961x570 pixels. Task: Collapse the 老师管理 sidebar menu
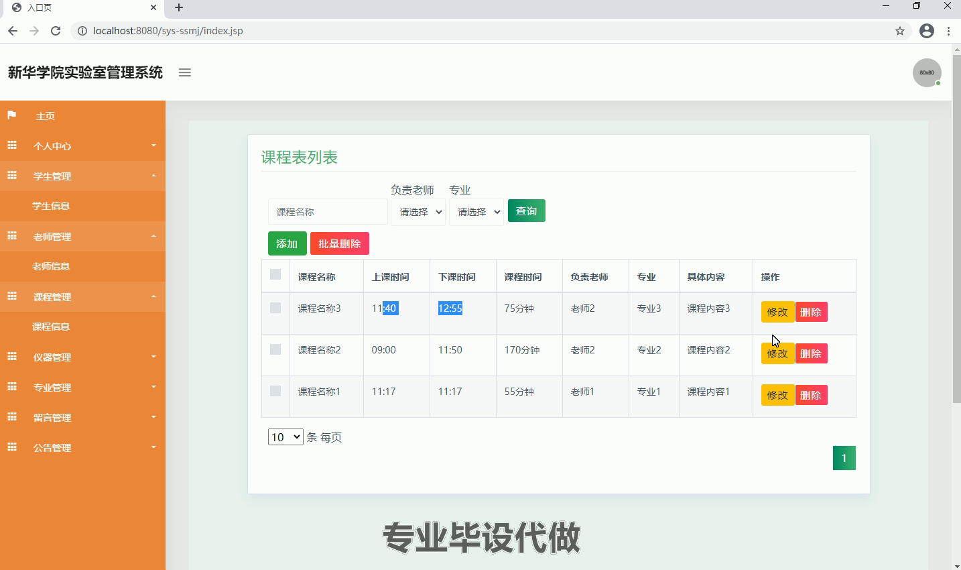point(82,236)
